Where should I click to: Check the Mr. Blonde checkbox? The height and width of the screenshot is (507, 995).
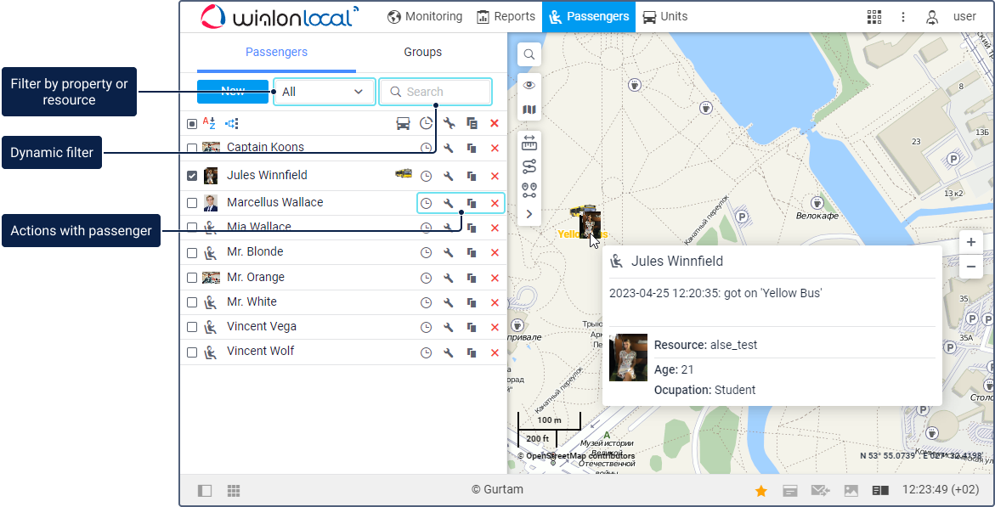pyautogui.click(x=192, y=252)
